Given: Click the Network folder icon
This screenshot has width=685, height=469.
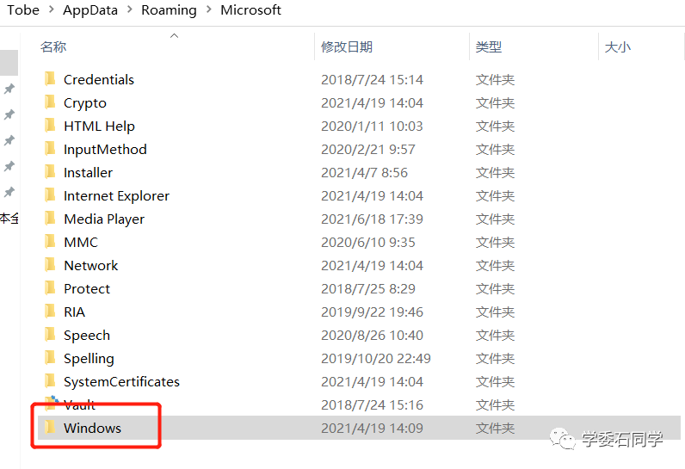Looking at the screenshot, I should click(x=50, y=265).
